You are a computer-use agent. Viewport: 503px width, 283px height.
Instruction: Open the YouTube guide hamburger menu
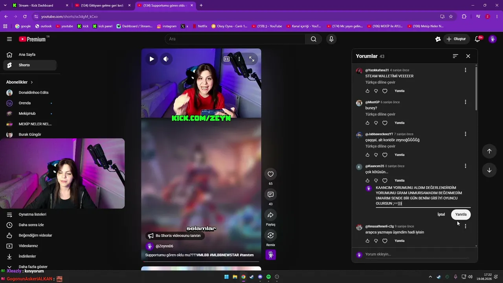pyautogui.click(x=9, y=39)
